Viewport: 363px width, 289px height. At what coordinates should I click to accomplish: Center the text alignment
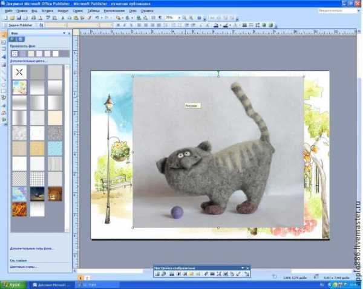[x=146, y=25]
